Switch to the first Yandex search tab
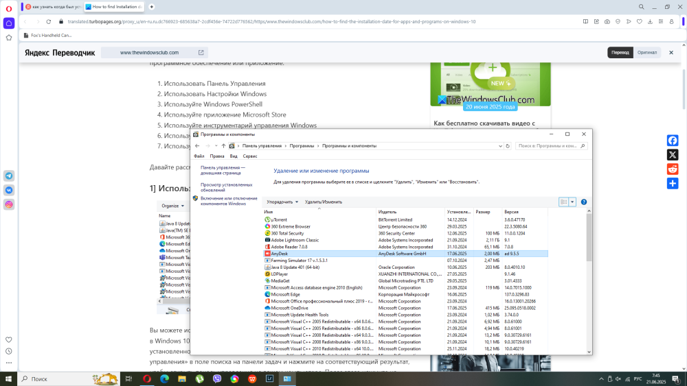Image resolution: width=687 pixels, height=386 pixels. [52, 7]
